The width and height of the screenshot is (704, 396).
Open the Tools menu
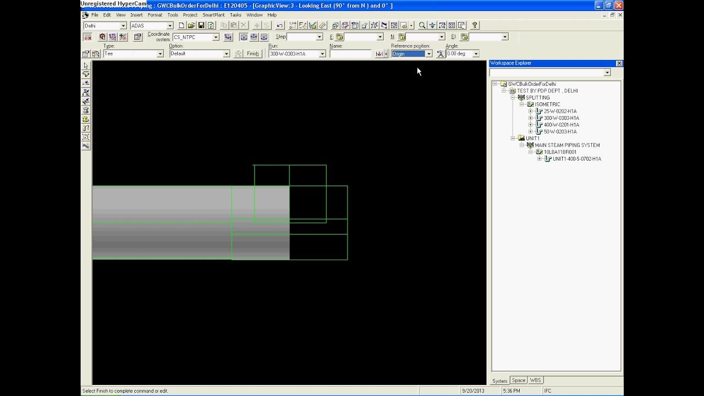point(173,15)
